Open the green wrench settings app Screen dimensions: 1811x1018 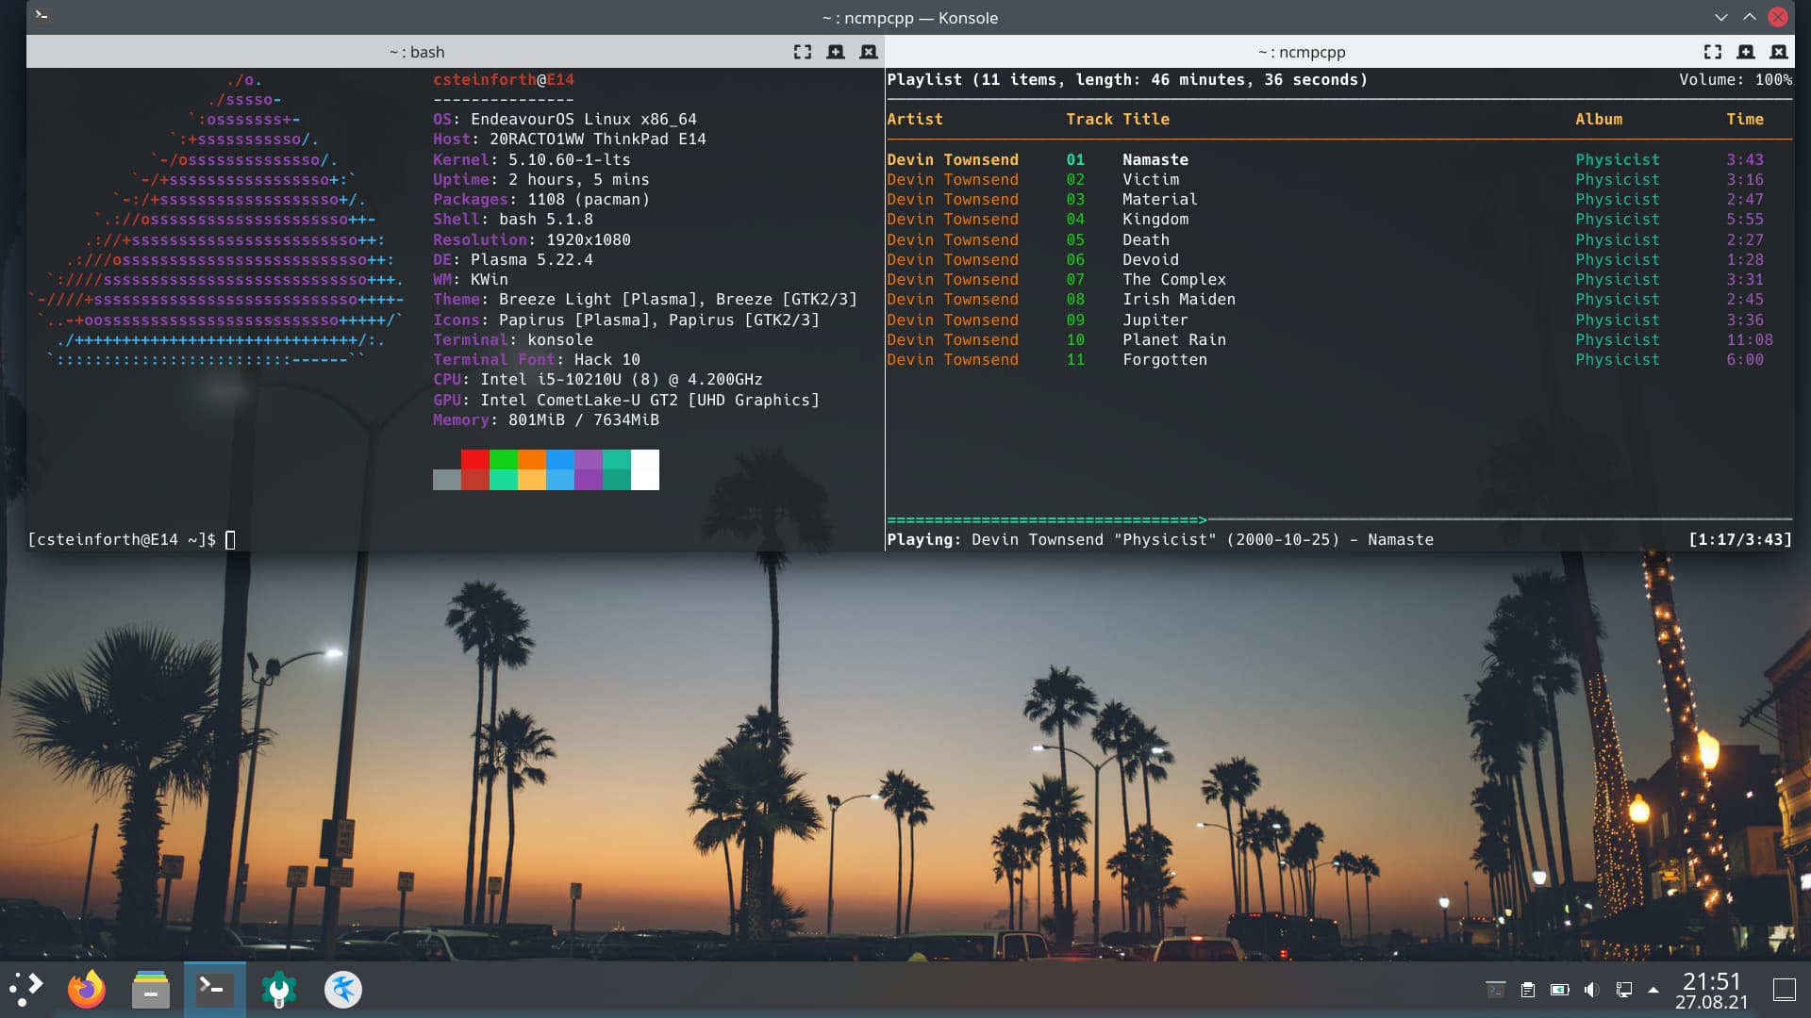coord(279,989)
